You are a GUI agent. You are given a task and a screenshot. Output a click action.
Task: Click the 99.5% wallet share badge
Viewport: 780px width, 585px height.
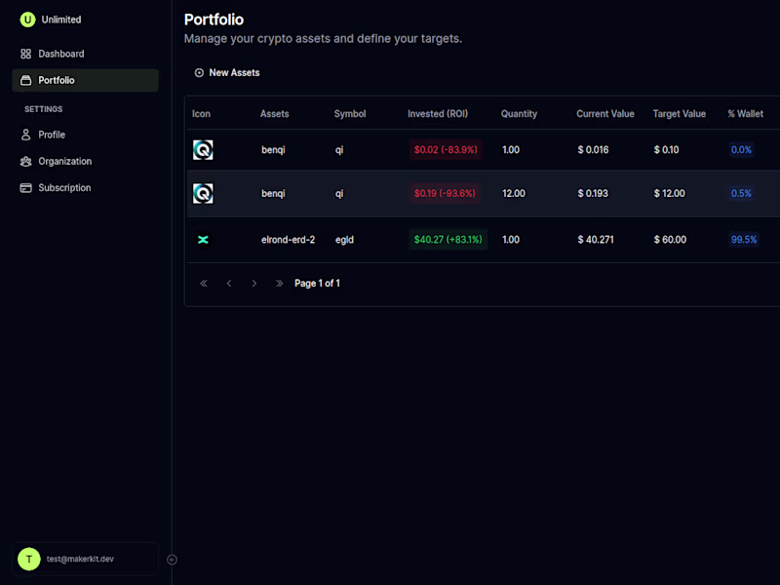pos(744,240)
